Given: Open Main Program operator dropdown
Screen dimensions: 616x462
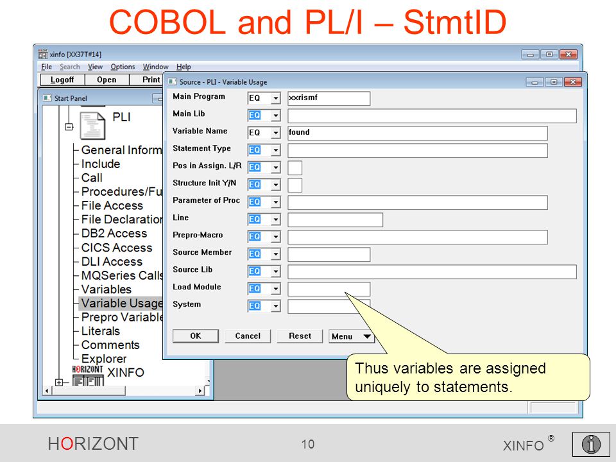Looking at the screenshot, I should (x=276, y=98).
